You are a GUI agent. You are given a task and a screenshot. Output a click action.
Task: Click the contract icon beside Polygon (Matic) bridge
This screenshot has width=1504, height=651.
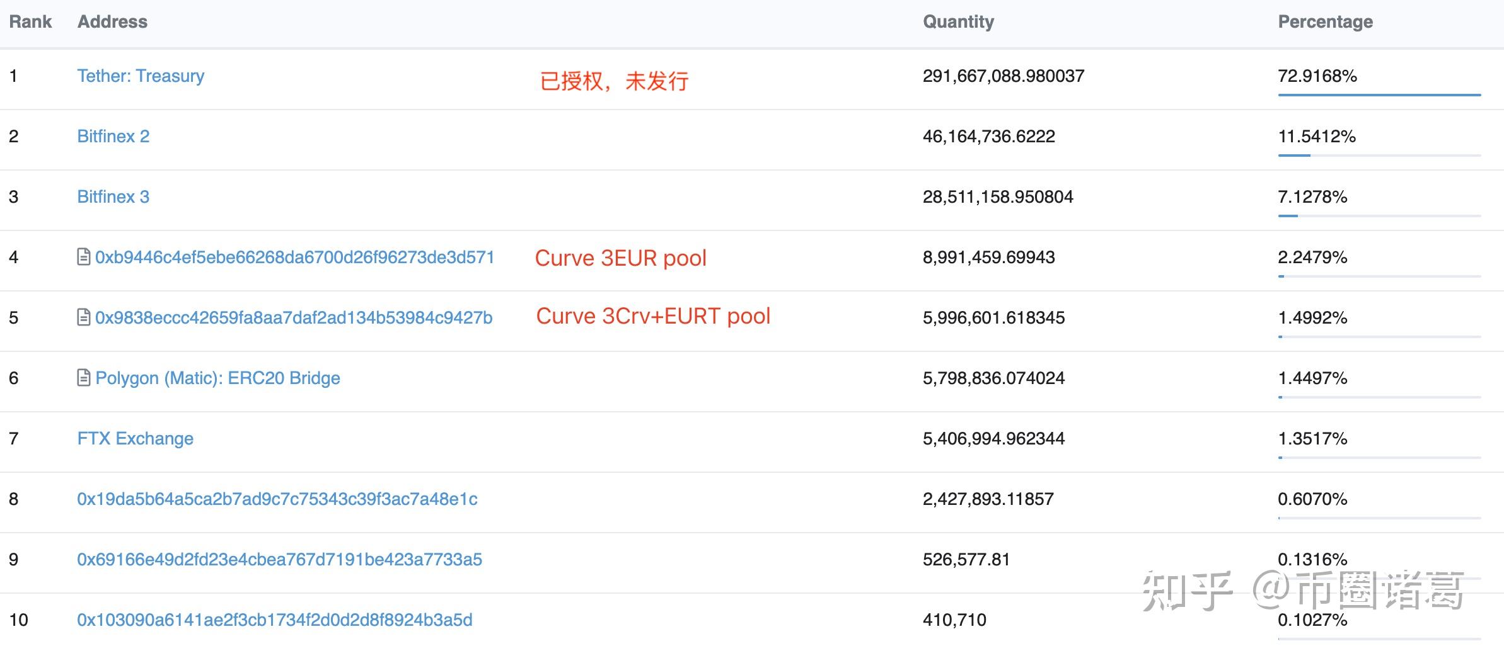[83, 378]
